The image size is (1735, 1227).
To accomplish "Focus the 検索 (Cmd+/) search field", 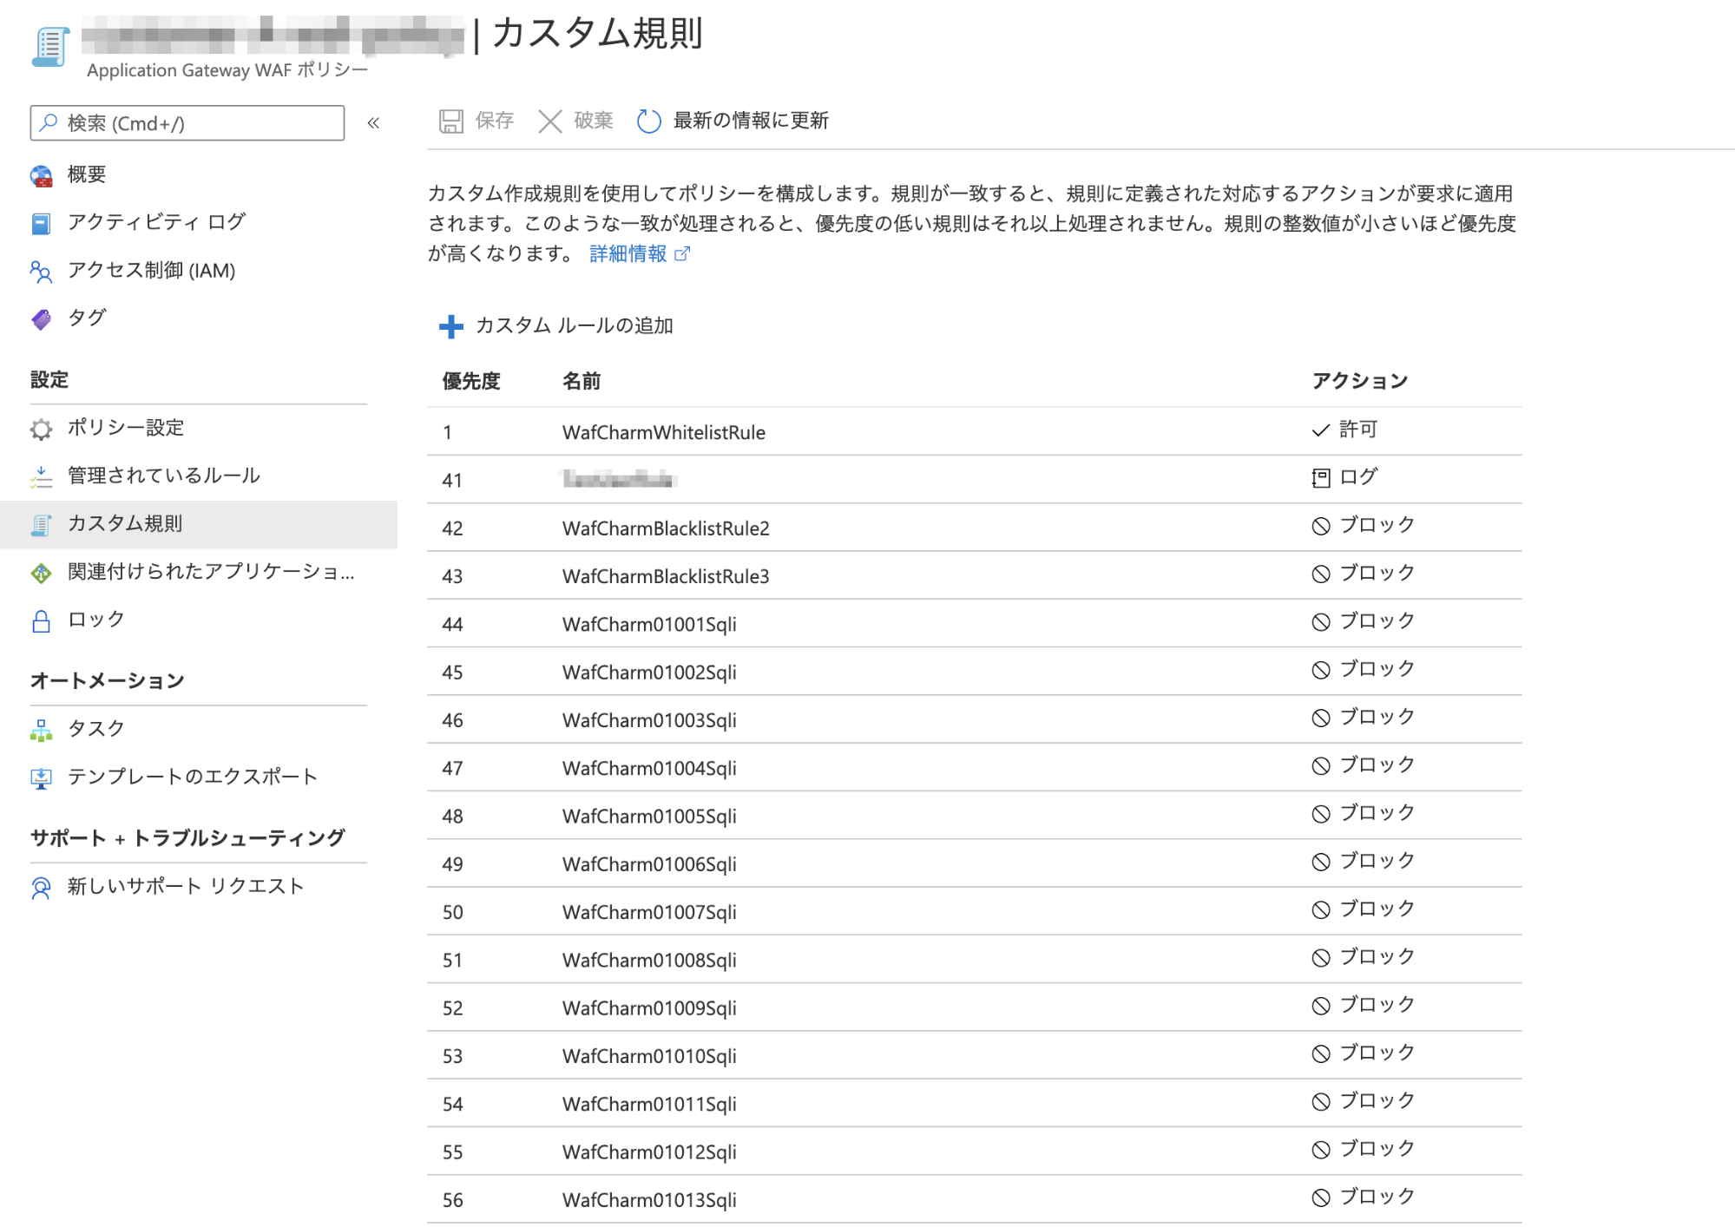I will pyautogui.click(x=187, y=123).
